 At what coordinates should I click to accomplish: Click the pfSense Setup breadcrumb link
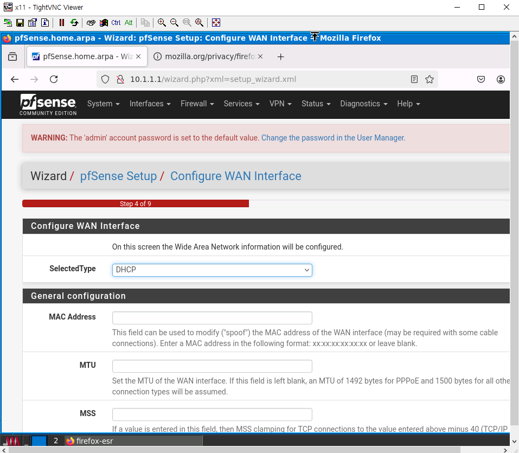point(118,176)
